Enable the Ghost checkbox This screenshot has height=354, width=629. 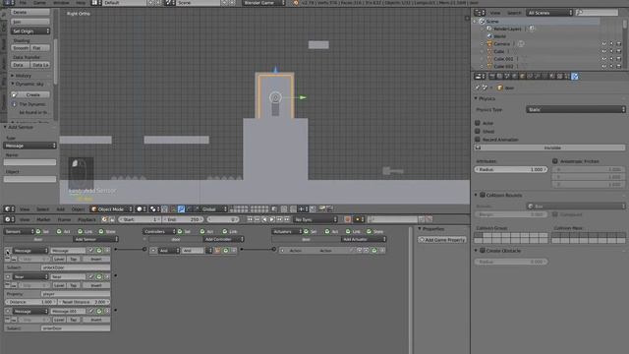478,131
